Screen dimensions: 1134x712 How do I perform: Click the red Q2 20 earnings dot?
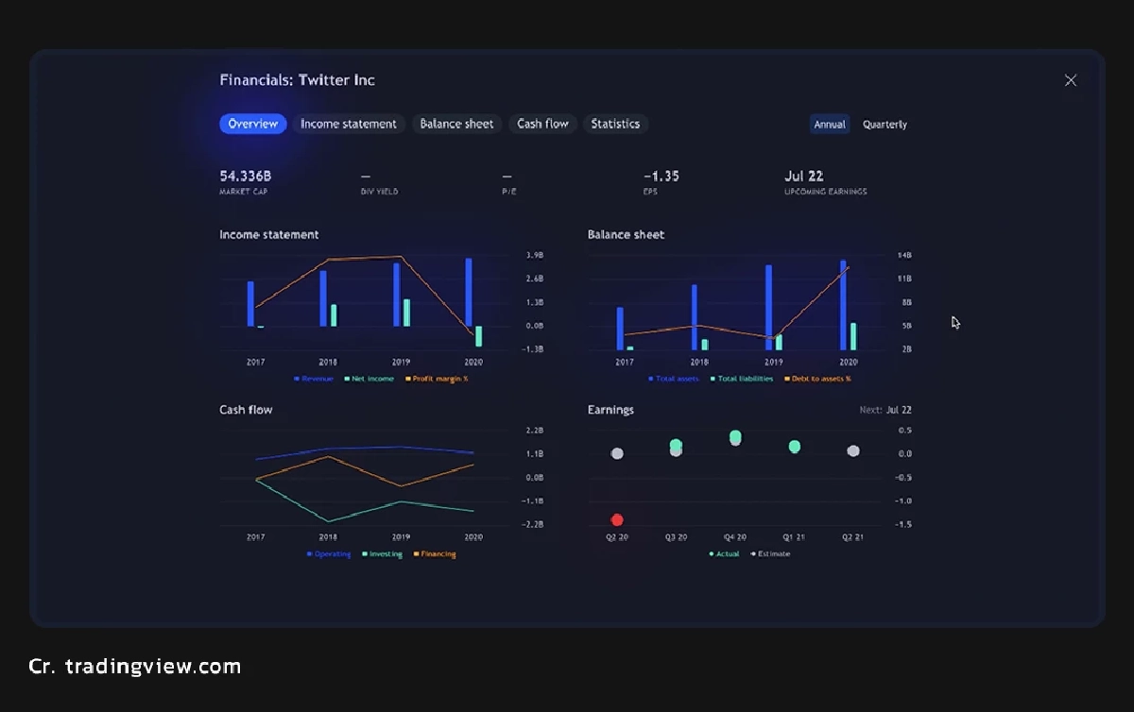[x=617, y=519]
